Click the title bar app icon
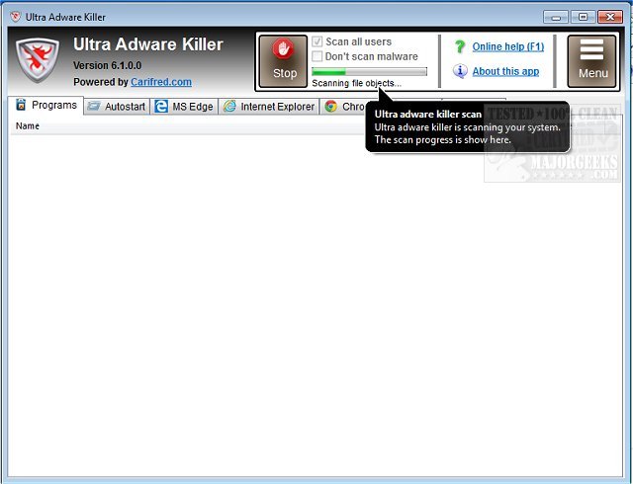Image resolution: width=633 pixels, height=484 pixels. click(x=16, y=17)
